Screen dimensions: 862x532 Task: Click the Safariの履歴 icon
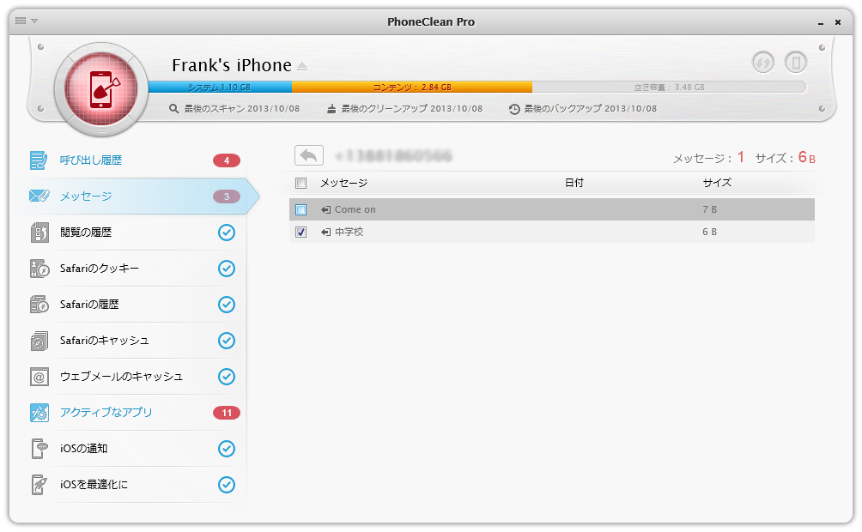click(x=39, y=305)
